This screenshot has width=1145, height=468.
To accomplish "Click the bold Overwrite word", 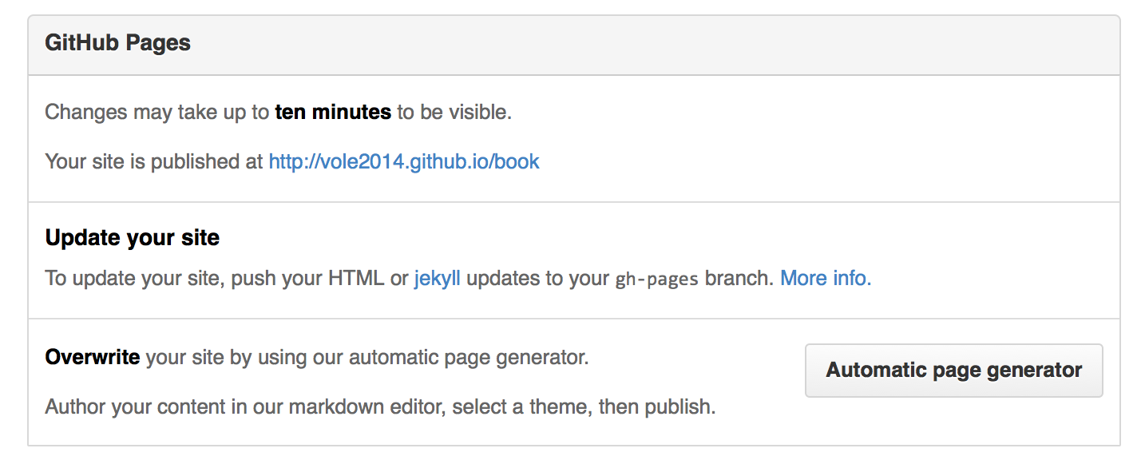I will 93,357.
